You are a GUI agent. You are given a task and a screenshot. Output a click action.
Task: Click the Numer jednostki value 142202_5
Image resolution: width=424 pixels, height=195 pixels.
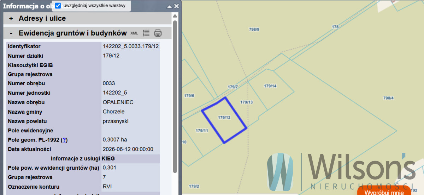coord(115,93)
